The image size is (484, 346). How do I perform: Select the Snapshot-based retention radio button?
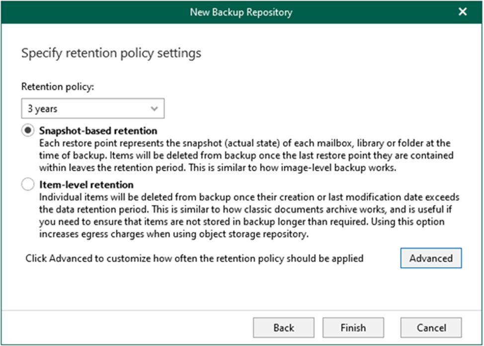tap(28, 131)
